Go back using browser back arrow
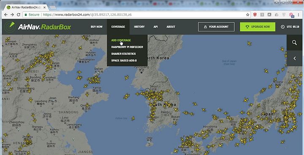The width and height of the screenshot is (304, 155). [6, 15]
